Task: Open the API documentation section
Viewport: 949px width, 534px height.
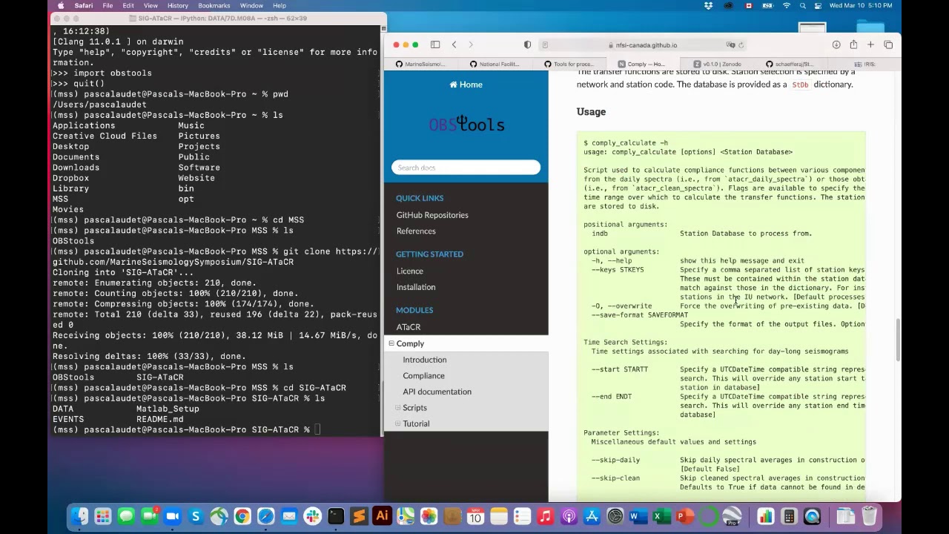Action: [x=437, y=392]
